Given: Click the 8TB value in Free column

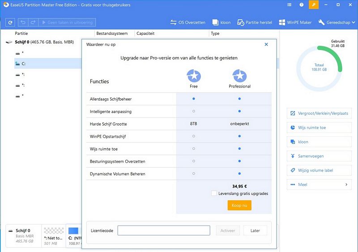Looking at the screenshot, I should pos(194,124).
